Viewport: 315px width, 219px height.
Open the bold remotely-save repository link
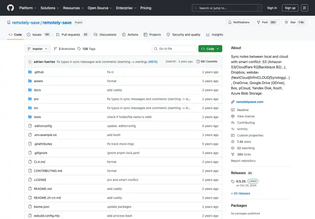(57, 23)
